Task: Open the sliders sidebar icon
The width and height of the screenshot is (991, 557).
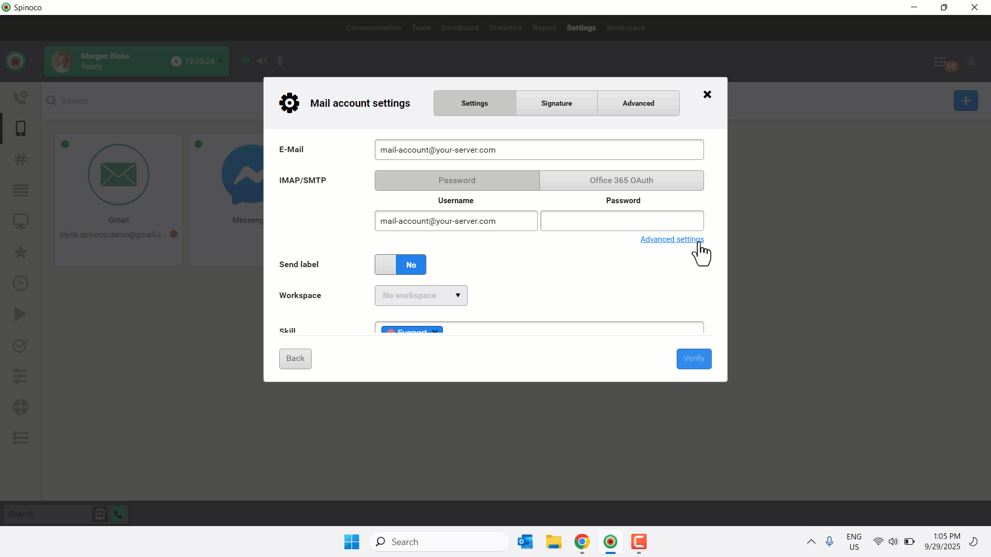Action: pos(21,376)
